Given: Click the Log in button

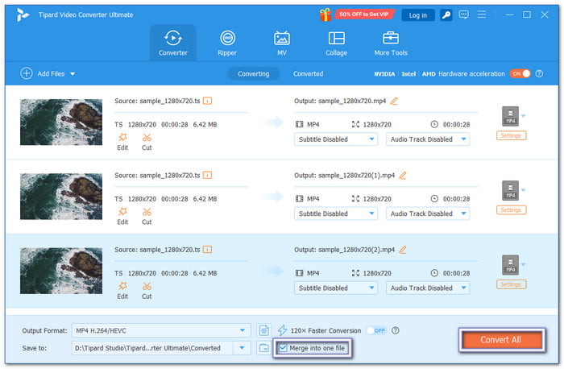Looking at the screenshot, I should 417,15.
